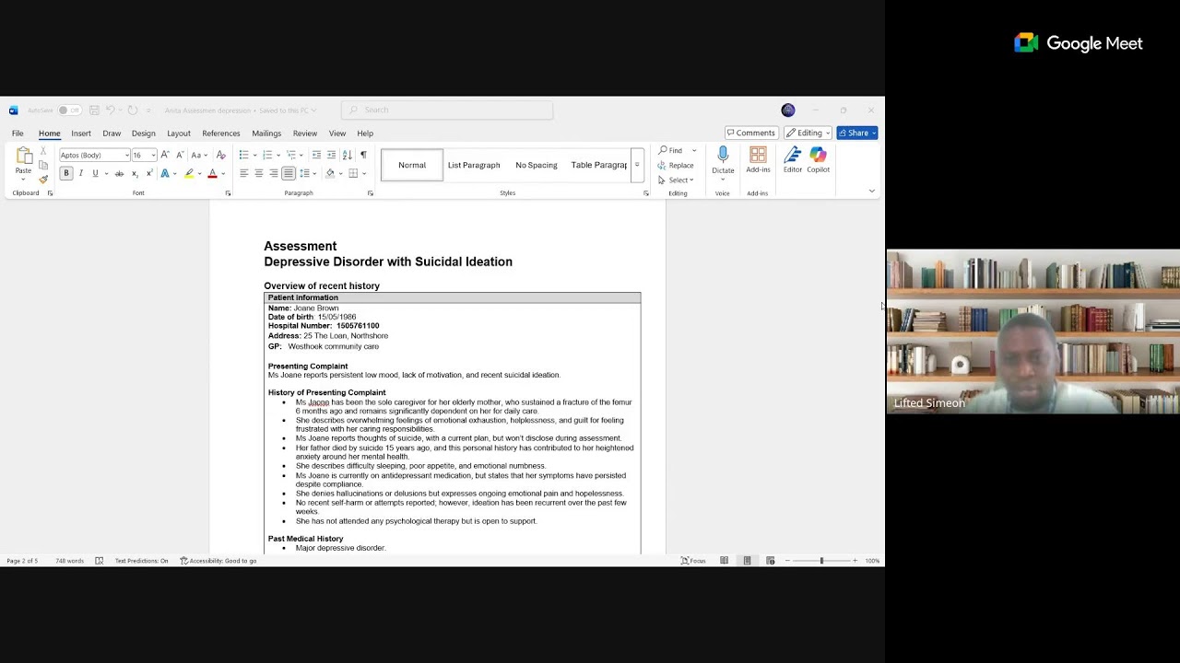Screen dimensions: 1180x663
Task: Expand the Styles gallery
Action: click(x=636, y=166)
